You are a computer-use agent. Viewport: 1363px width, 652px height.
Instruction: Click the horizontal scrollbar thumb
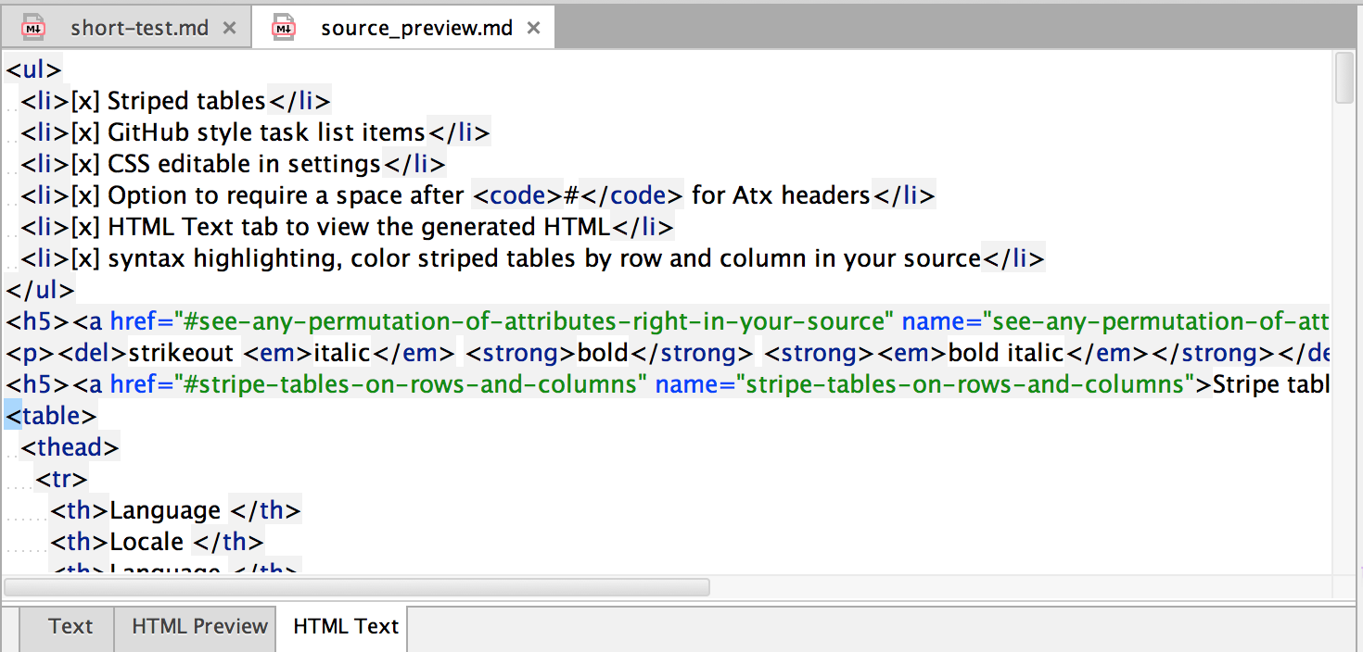coord(357,587)
